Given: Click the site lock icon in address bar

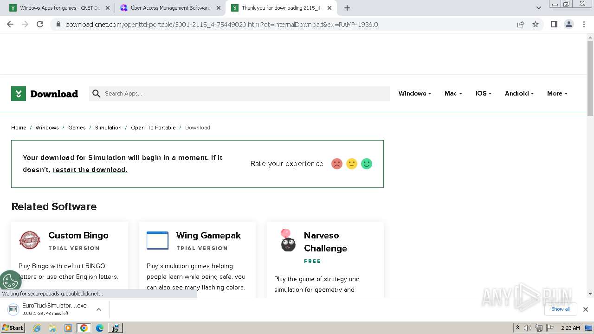Looking at the screenshot, I should coord(58,25).
